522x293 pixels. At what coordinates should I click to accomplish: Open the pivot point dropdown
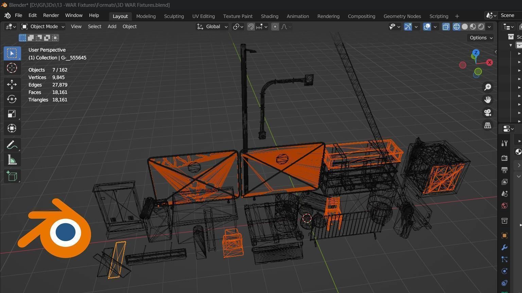[x=238, y=26]
